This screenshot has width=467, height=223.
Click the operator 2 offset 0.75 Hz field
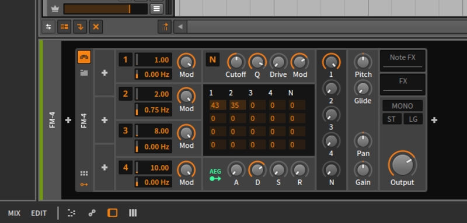click(x=154, y=109)
